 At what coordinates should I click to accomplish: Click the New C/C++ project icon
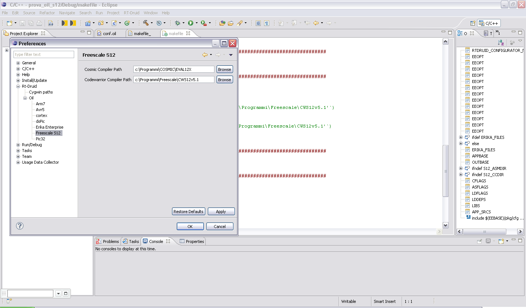[88, 23]
